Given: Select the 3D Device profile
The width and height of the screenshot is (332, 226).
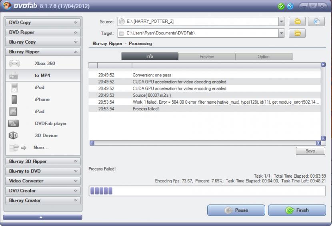Looking at the screenshot, I should 46,135.
